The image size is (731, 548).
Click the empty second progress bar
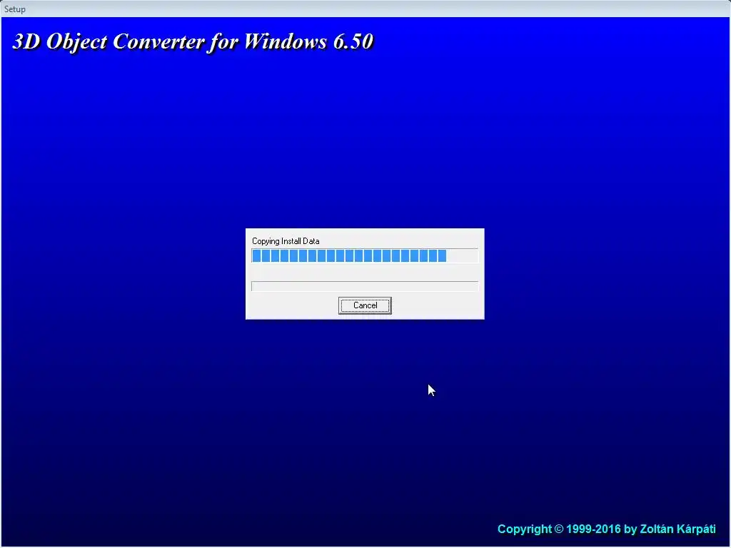click(x=365, y=286)
